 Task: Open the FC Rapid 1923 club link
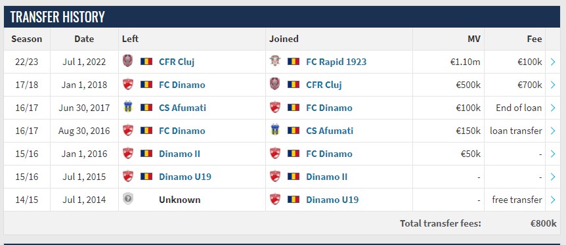click(x=336, y=62)
